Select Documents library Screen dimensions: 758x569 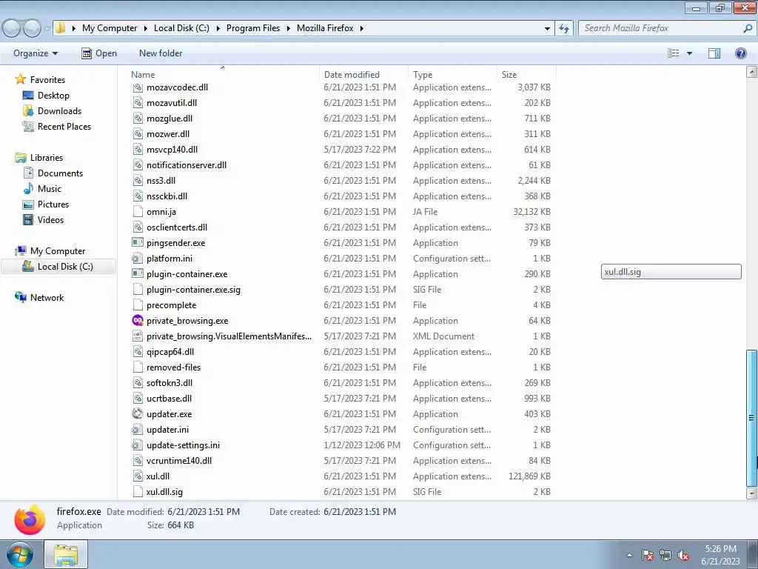point(60,173)
